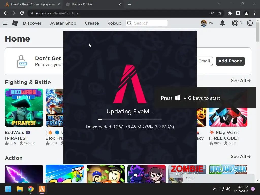Click the Flag Wars! [FREE CODE] title

pos(224,135)
